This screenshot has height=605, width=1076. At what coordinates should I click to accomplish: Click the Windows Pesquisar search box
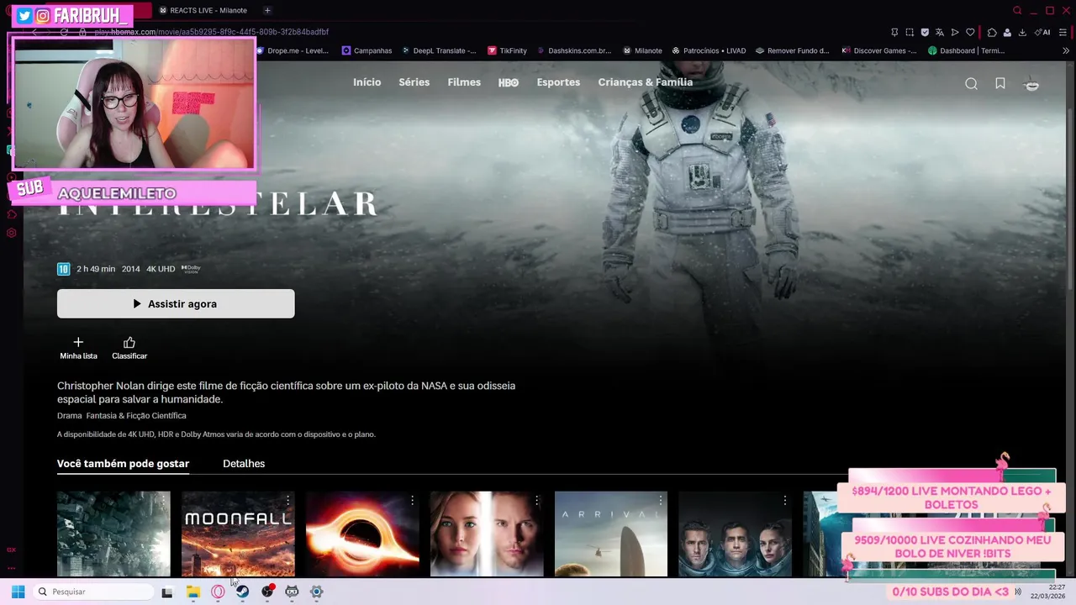(x=92, y=592)
